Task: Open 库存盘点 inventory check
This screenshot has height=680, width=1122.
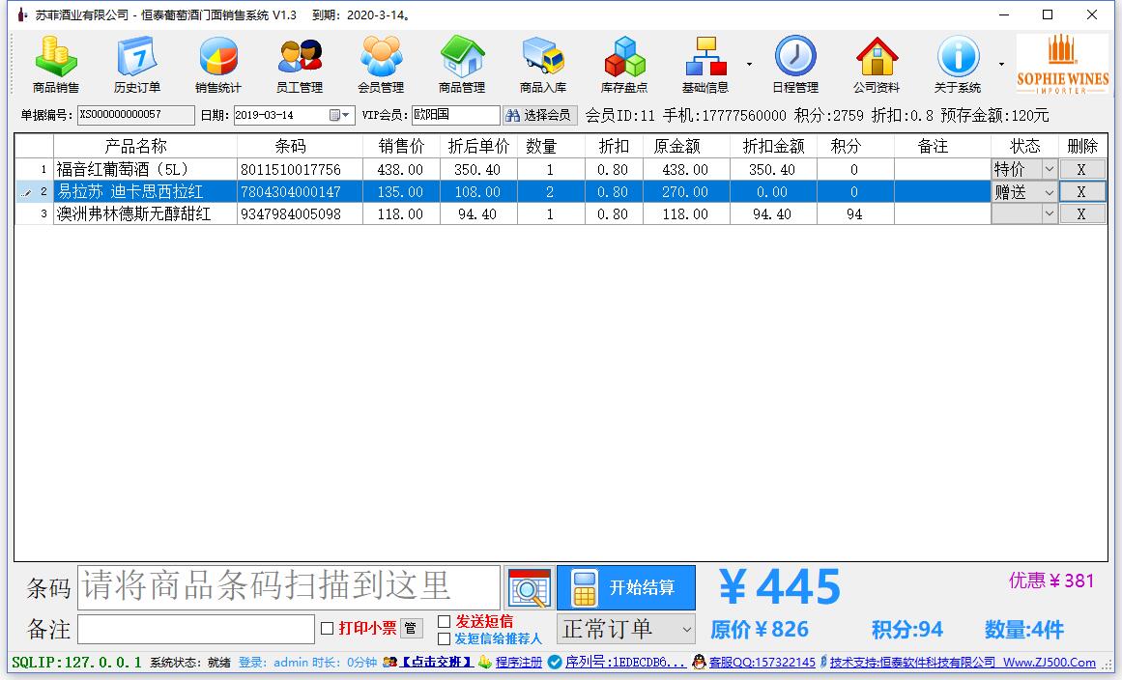Action: [x=624, y=65]
